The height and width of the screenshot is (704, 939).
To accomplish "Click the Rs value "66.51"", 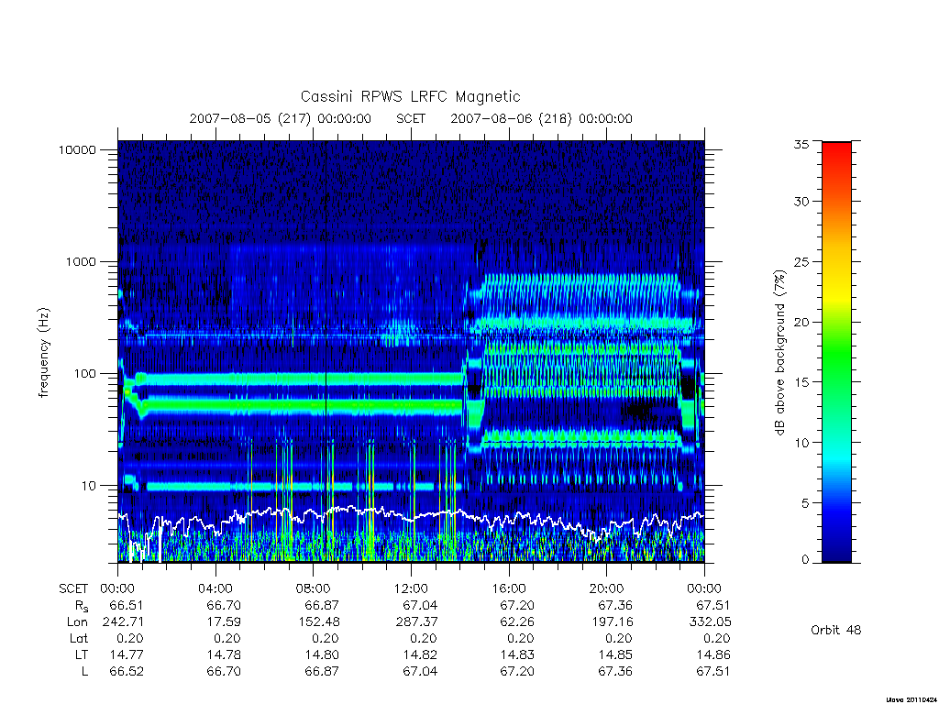I will [127, 605].
